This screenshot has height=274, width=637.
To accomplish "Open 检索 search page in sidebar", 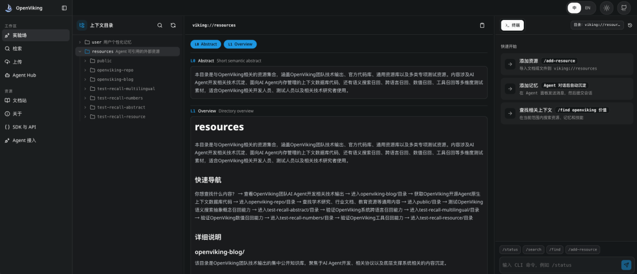I will point(36,48).
